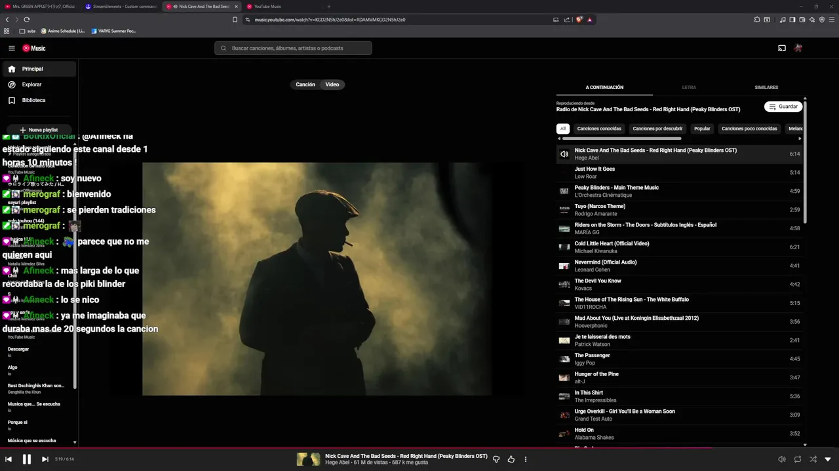Click the Peaky Blinders Main Theme thumbnail
The image size is (839, 471).
(564, 191)
